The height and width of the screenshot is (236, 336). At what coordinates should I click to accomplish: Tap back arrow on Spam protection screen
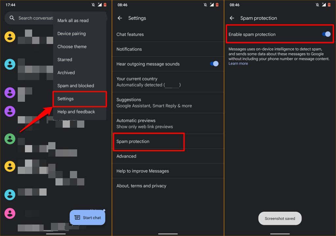click(232, 18)
